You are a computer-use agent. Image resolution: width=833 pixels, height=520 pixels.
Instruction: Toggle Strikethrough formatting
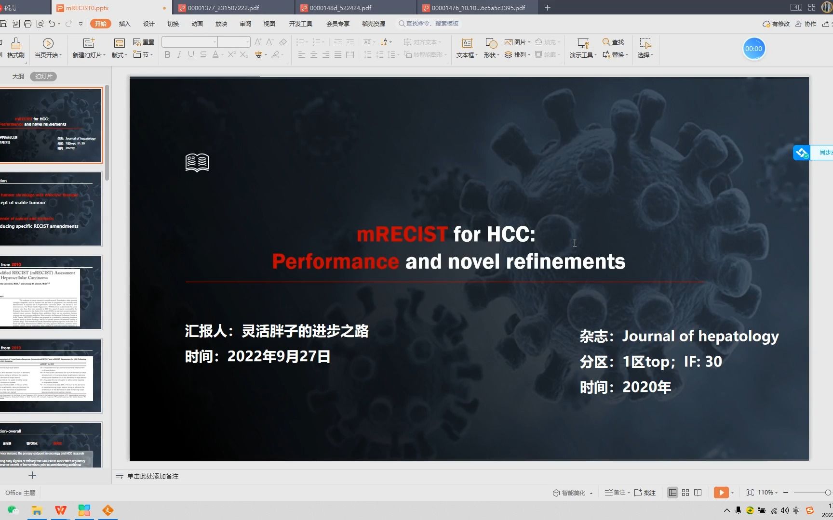tap(203, 54)
